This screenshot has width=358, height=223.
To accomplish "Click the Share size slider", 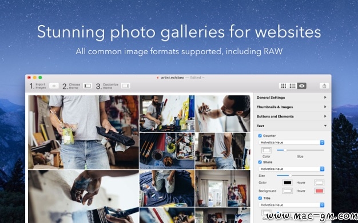I will tap(300, 176).
